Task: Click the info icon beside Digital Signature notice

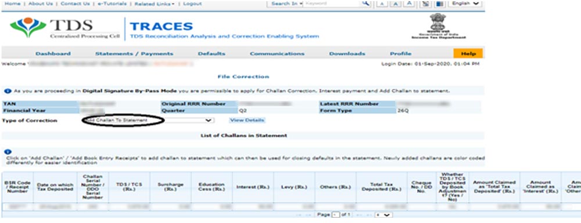Action: pos(8,91)
